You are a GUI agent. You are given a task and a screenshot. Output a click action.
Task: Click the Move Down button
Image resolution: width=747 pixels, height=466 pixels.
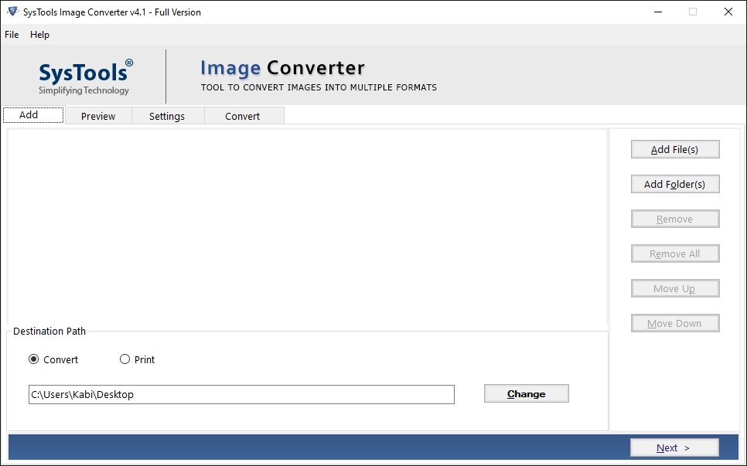[x=674, y=323]
